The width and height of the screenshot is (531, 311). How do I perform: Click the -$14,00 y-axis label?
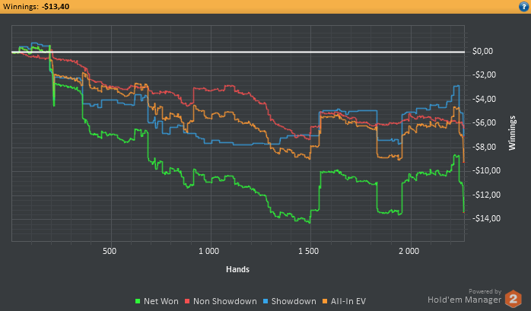[486, 219]
